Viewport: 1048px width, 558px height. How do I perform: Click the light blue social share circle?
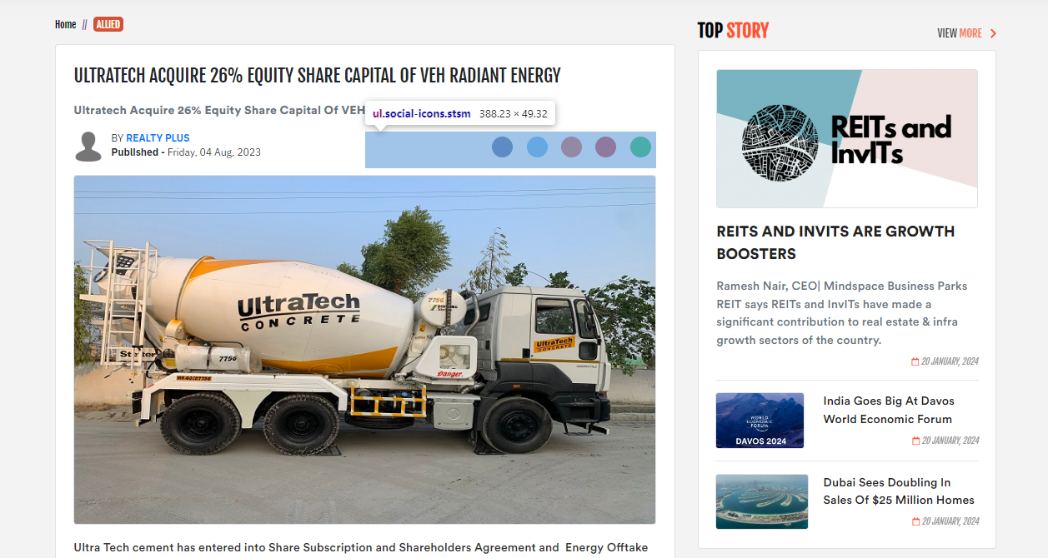coord(537,147)
